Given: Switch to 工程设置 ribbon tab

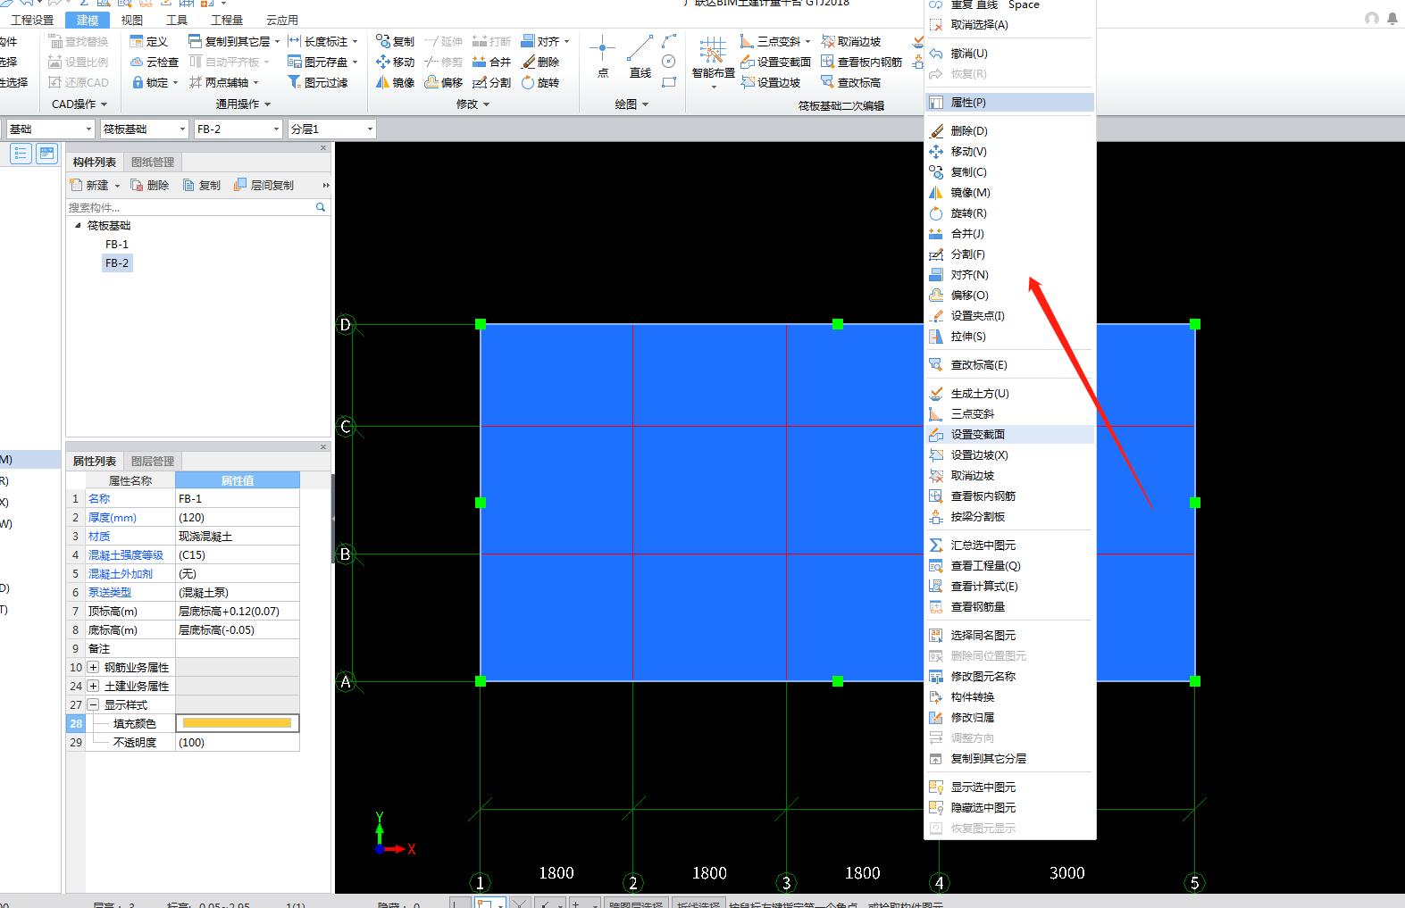Looking at the screenshot, I should [x=32, y=20].
